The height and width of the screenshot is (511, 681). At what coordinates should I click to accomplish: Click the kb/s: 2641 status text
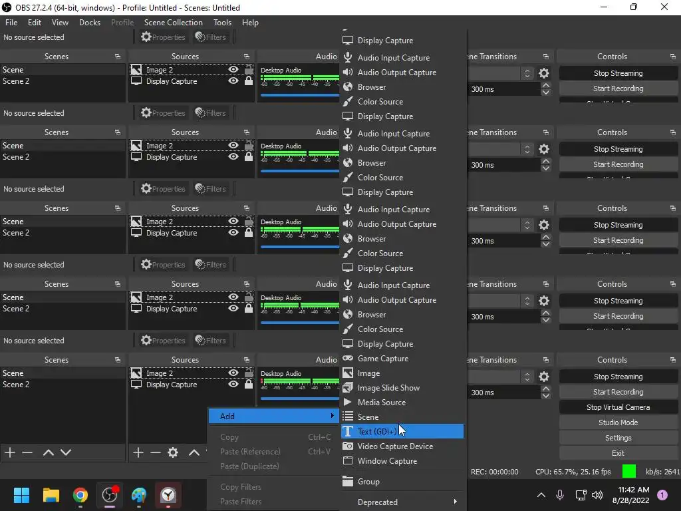coord(663,472)
